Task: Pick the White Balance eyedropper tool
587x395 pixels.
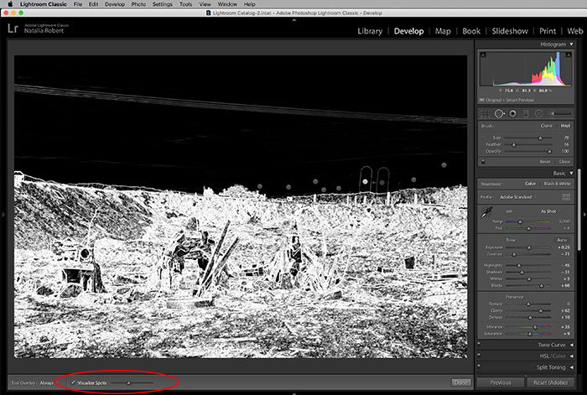Action: (x=486, y=216)
